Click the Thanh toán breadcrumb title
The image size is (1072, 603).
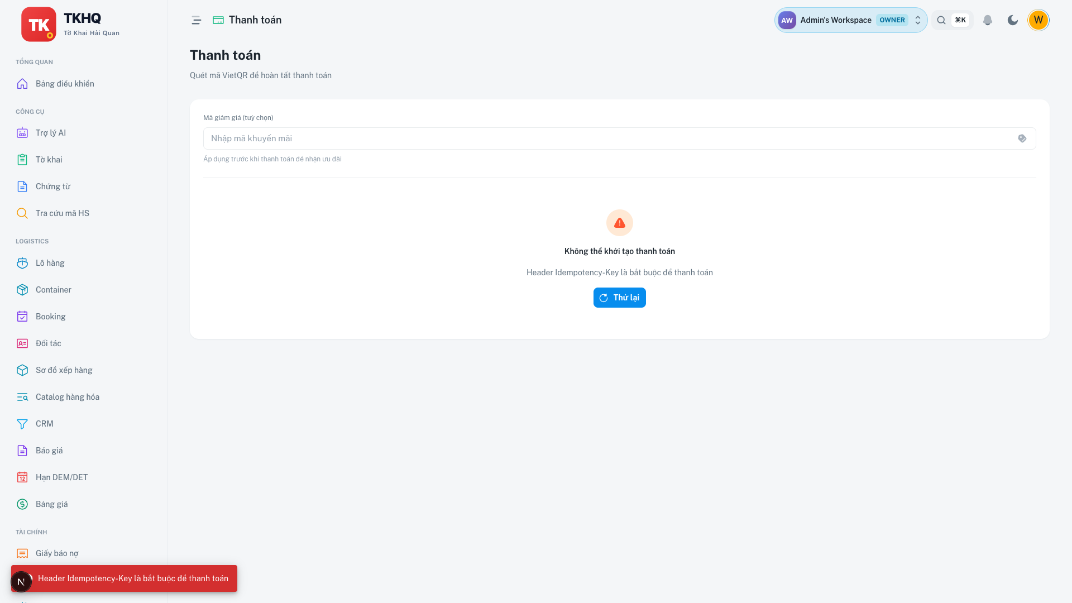tap(255, 20)
